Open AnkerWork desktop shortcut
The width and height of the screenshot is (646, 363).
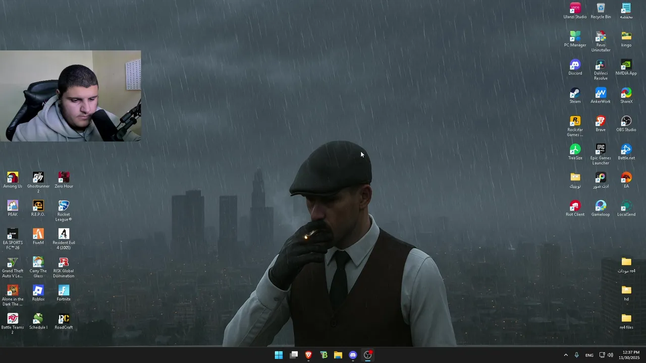coord(601,95)
